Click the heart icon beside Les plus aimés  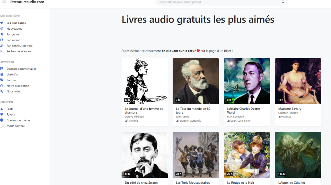coord(2,23)
